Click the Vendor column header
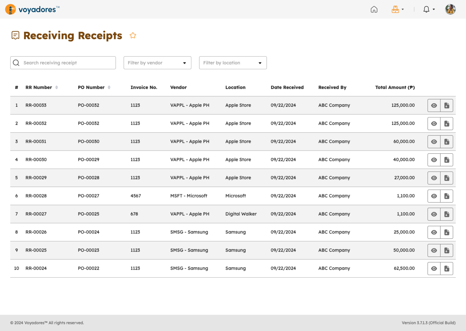 [x=178, y=87]
